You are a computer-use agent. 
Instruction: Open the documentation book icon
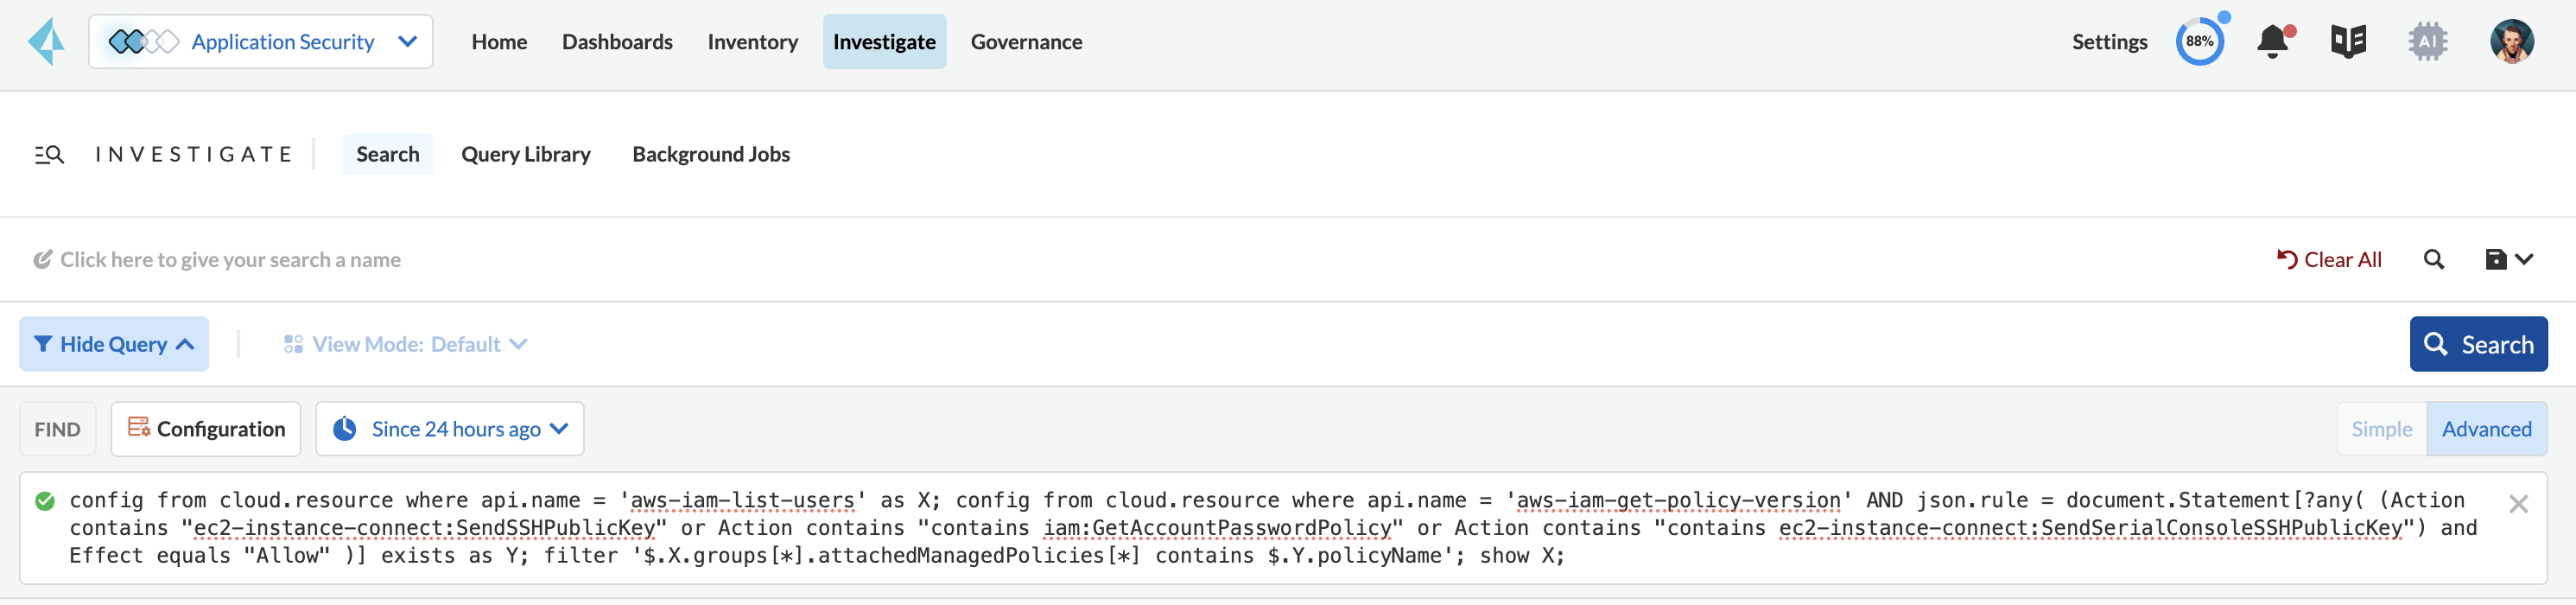(x=2348, y=42)
